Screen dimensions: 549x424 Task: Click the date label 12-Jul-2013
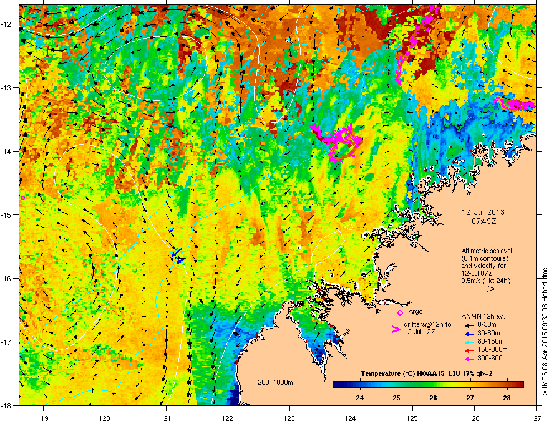tap(483, 213)
